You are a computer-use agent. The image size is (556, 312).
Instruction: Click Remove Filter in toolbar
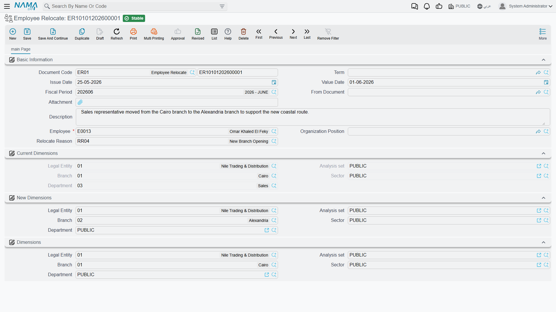[328, 34]
